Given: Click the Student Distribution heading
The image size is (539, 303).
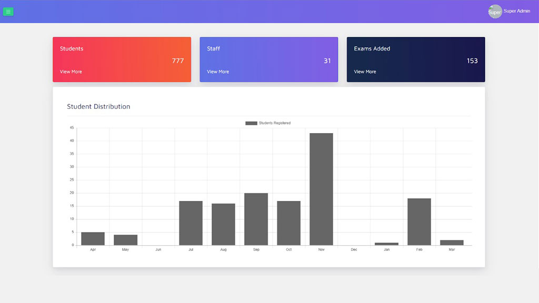Looking at the screenshot, I should [x=98, y=106].
